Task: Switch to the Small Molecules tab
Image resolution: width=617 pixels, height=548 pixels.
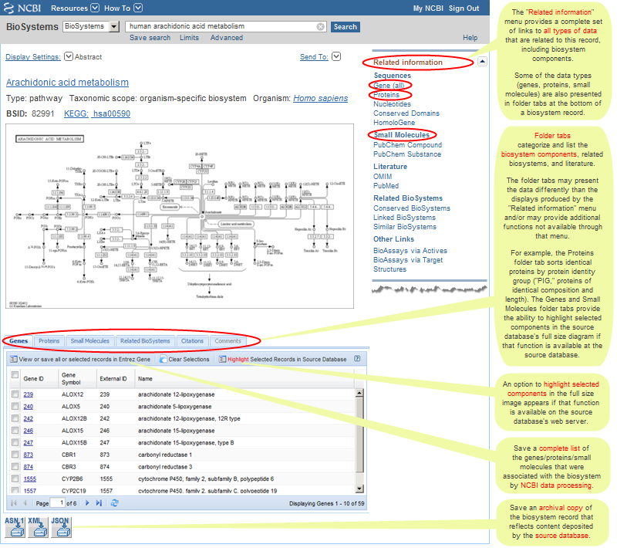Action: (x=89, y=341)
